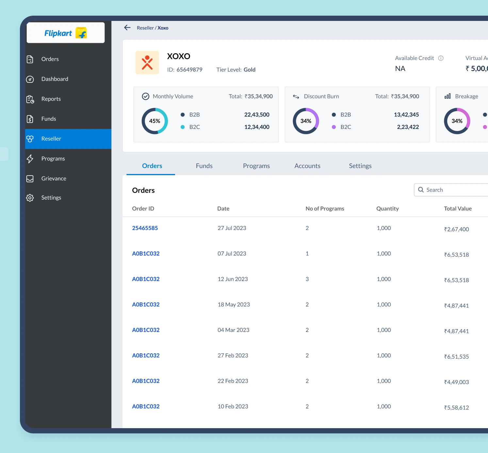Select the Reseller icon in sidebar
The height and width of the screenshot is (453, 488).
tap(30, 139)
